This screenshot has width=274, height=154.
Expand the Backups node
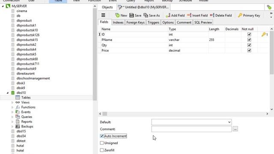tap(12, 127)
